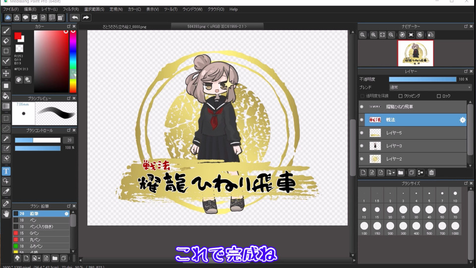Enable the ロック checkbox
476x268 pixels.
click(x=439, y=96)
